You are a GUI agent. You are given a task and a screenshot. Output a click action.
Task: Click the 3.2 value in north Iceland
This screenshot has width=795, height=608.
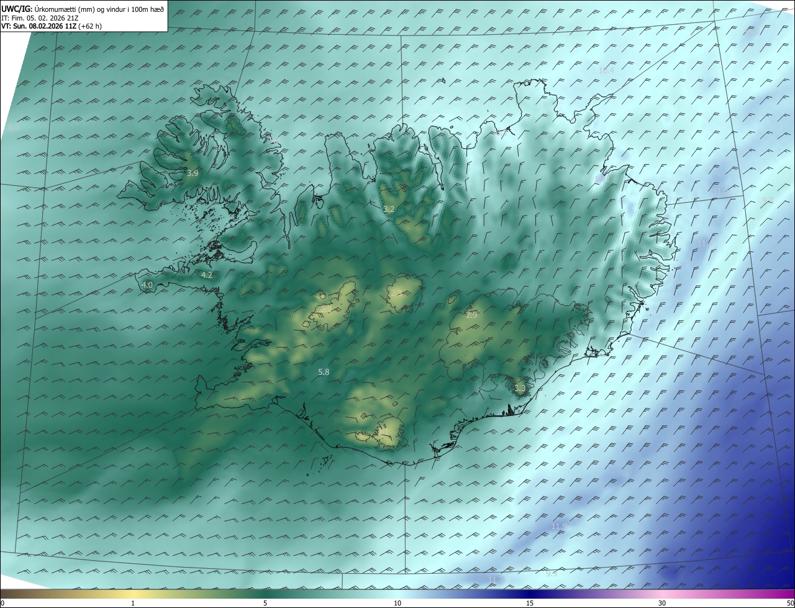(x=389, y=210)
